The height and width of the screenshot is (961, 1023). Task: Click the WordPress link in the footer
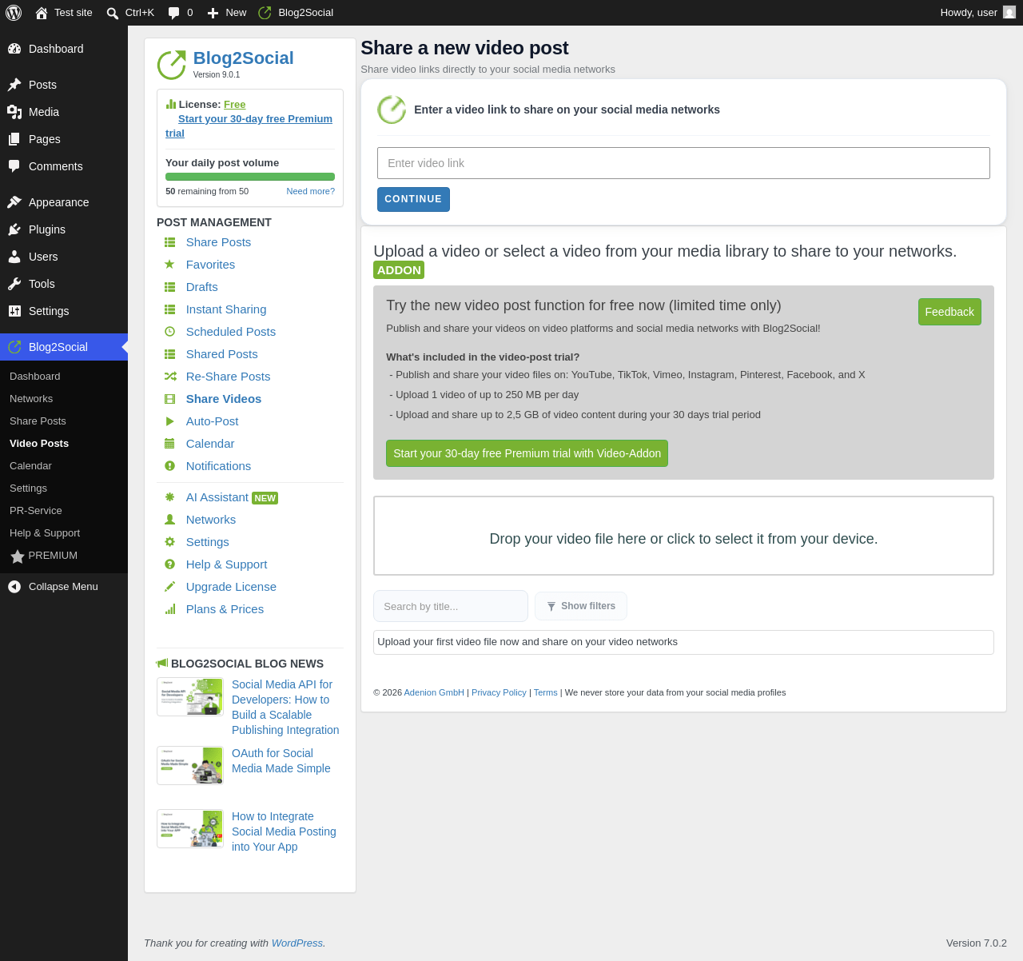297,943
